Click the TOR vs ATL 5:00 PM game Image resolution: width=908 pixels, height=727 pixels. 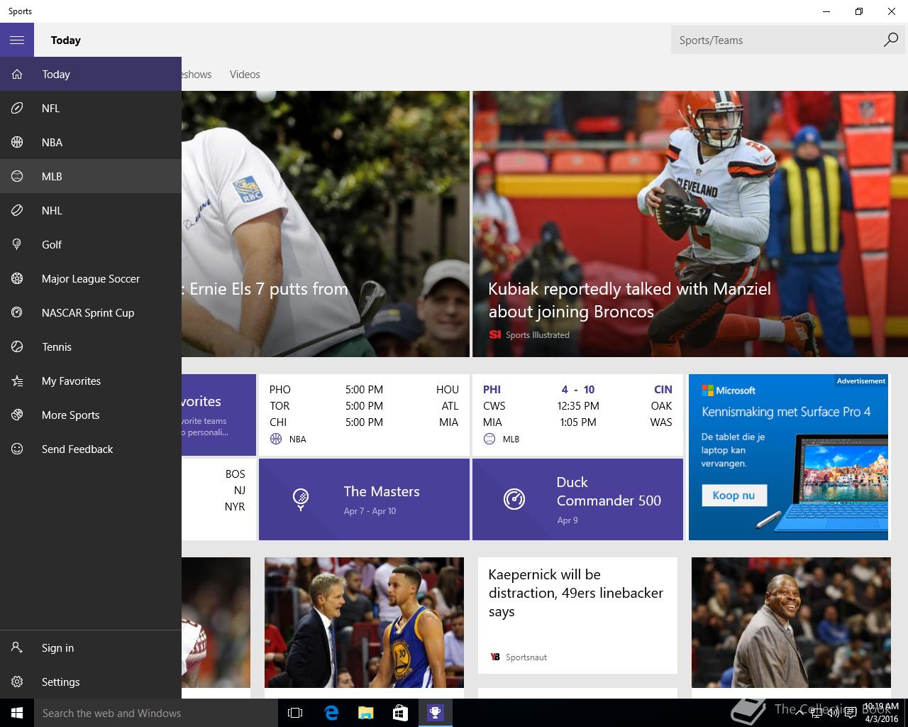tap(364, 405)
